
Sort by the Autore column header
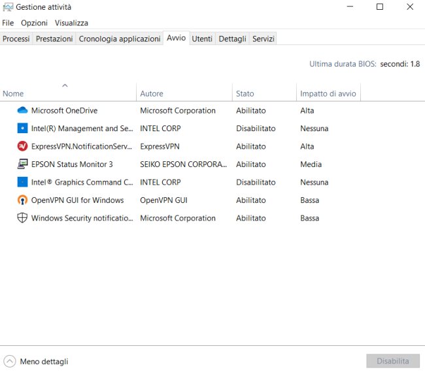(184, 92)
